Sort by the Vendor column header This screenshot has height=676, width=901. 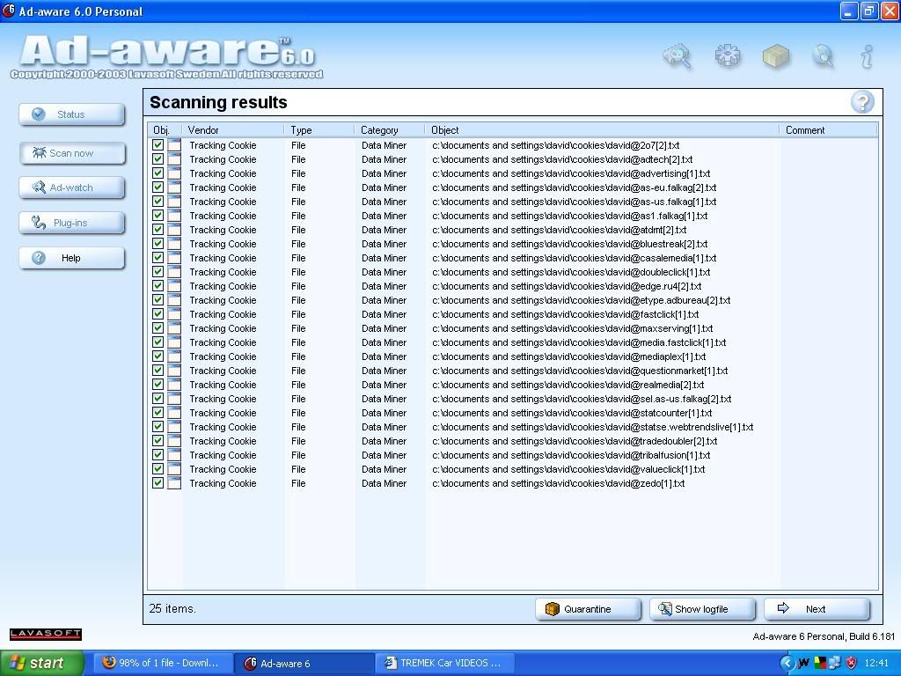point(232,130)
